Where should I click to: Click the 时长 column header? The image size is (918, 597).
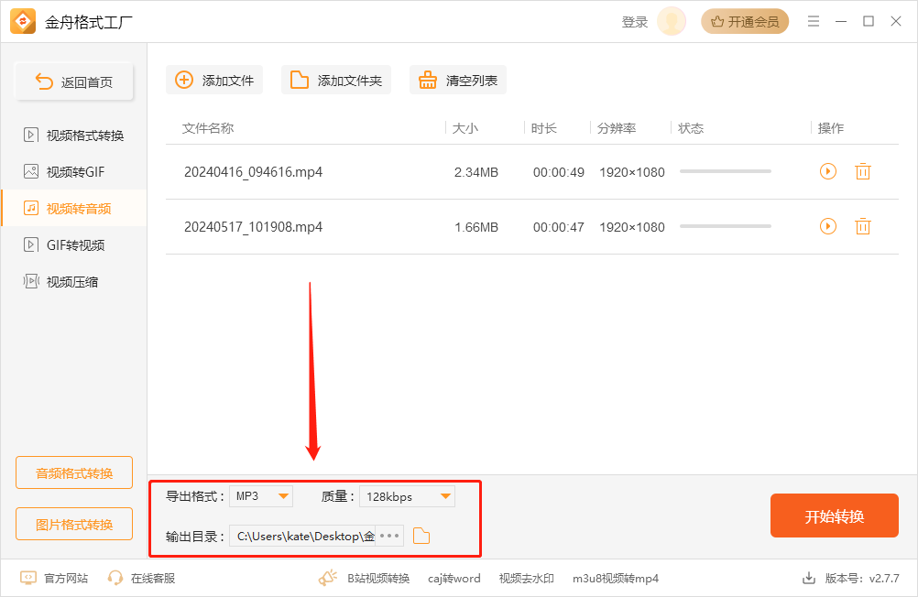pos(544,128)
